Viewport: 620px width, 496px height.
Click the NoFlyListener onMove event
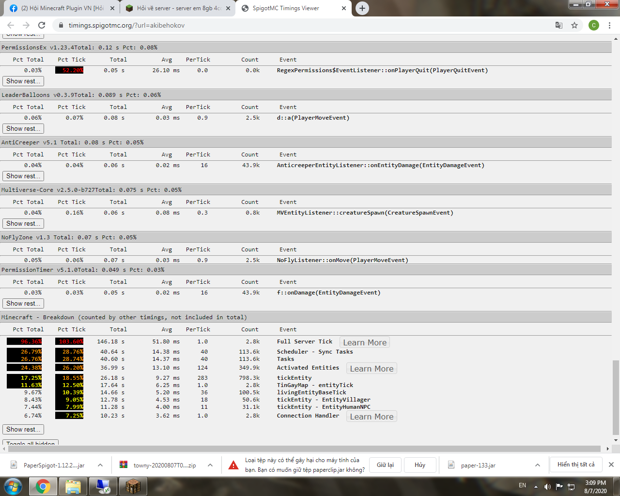pyautogui.click(x=342, y=260)
